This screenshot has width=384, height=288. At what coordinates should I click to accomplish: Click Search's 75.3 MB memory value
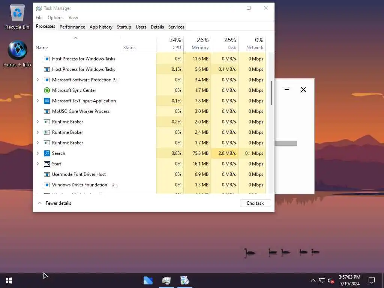pos(200,153)
